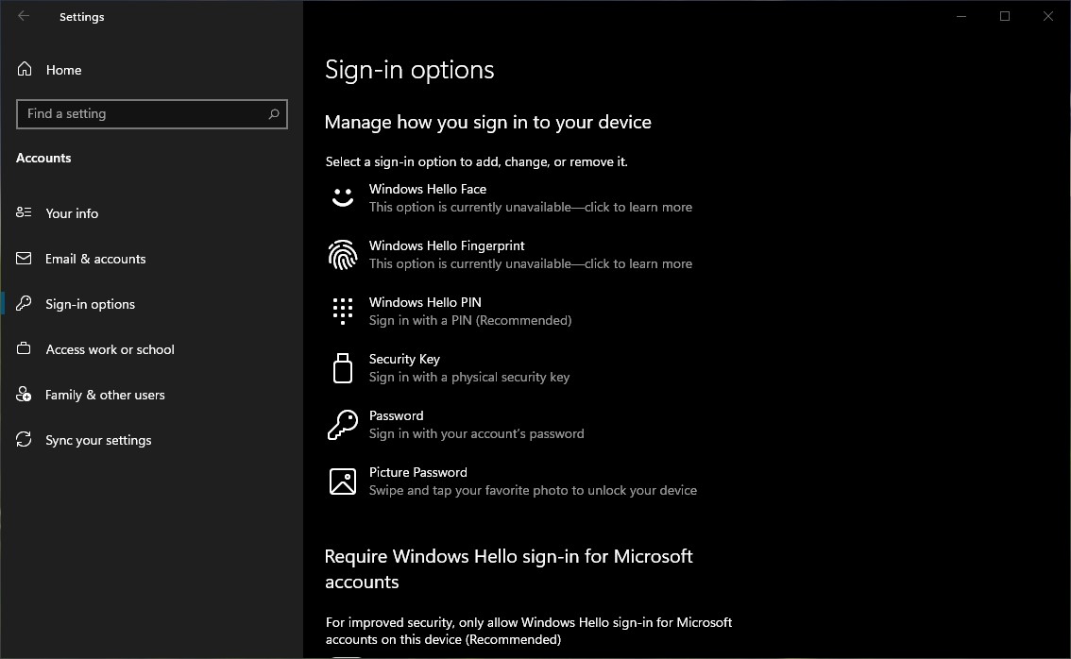Expand the Windows Hello Fingerprint option
The image size is (1071, 659).
coord(529,255)
